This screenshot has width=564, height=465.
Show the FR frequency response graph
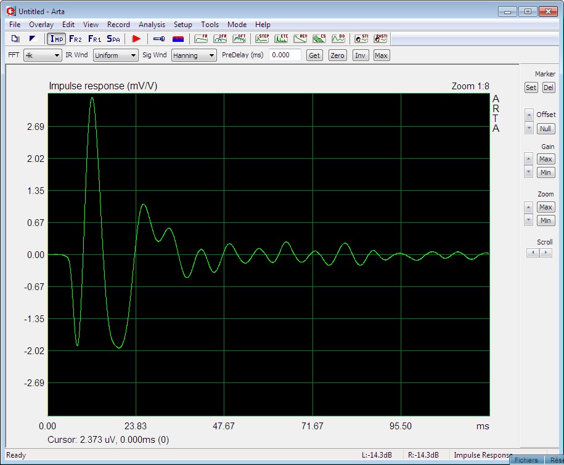[x=201, y=39]
